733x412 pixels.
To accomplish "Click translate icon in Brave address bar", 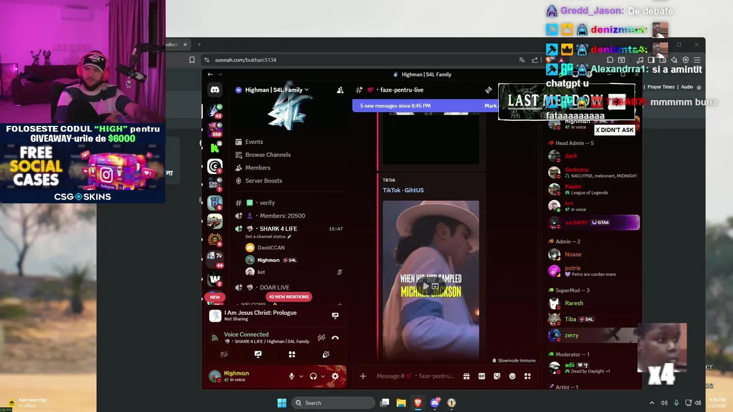I will pos(522,60).
